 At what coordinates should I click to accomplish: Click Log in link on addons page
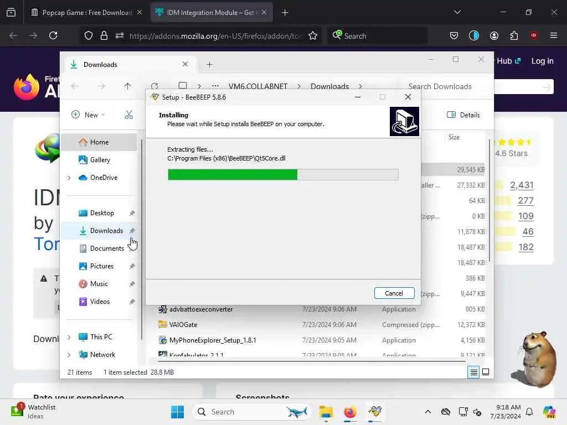543,61
